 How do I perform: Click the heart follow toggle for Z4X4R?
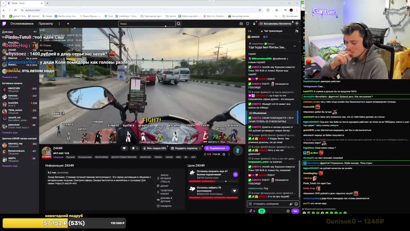point(124,148)
